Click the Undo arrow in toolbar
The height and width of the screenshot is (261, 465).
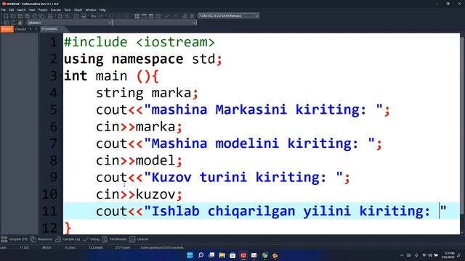94,16
